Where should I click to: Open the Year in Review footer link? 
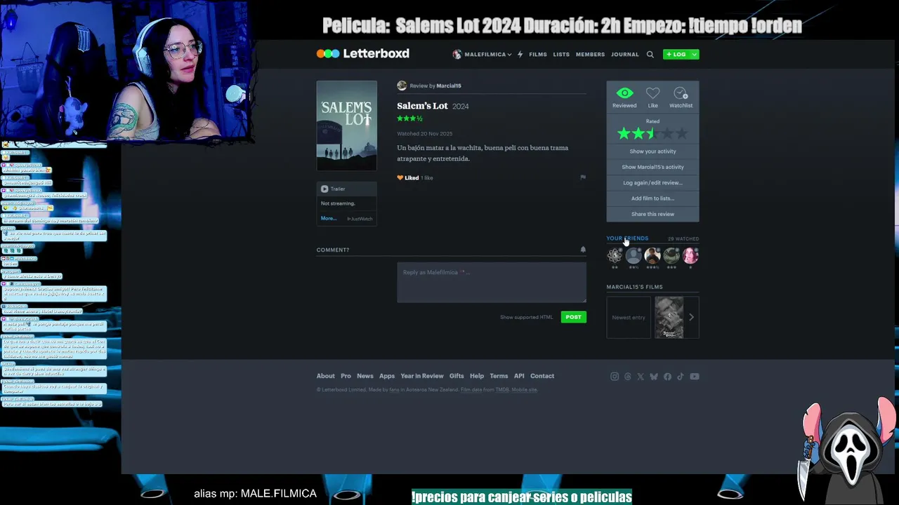[x=422, y=376]
